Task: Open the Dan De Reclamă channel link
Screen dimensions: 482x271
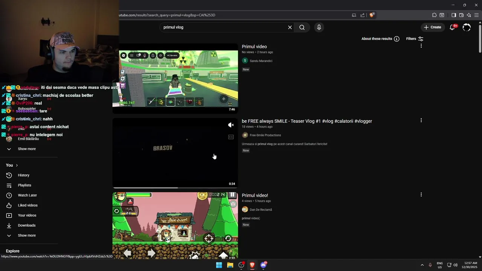Action: (261, 210)
